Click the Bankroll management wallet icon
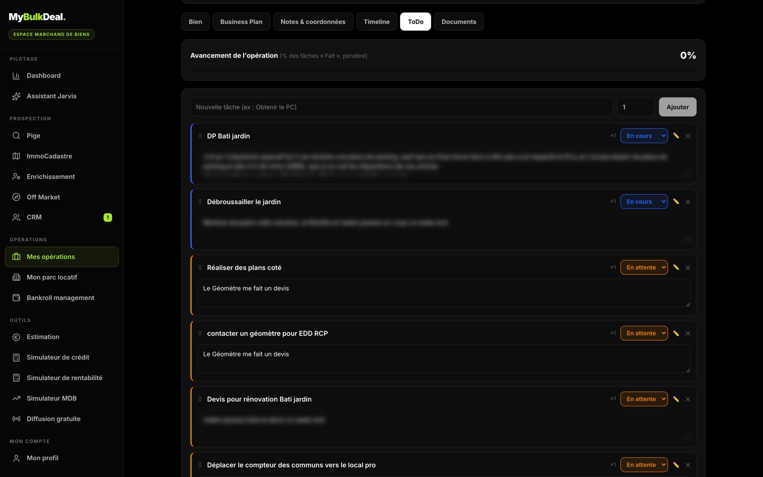The image size is (763, 477). pyautogui.click(x=16, y=298)
